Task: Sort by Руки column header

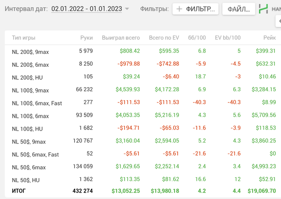Action: (x=86, y=38)
